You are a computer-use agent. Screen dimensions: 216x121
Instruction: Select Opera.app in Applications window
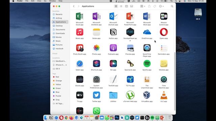pyautogui.click(x=164, y=32)
